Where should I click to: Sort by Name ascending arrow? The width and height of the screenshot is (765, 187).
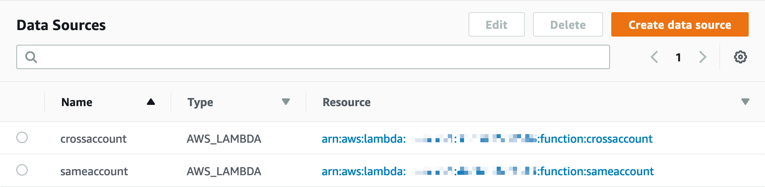151,102
